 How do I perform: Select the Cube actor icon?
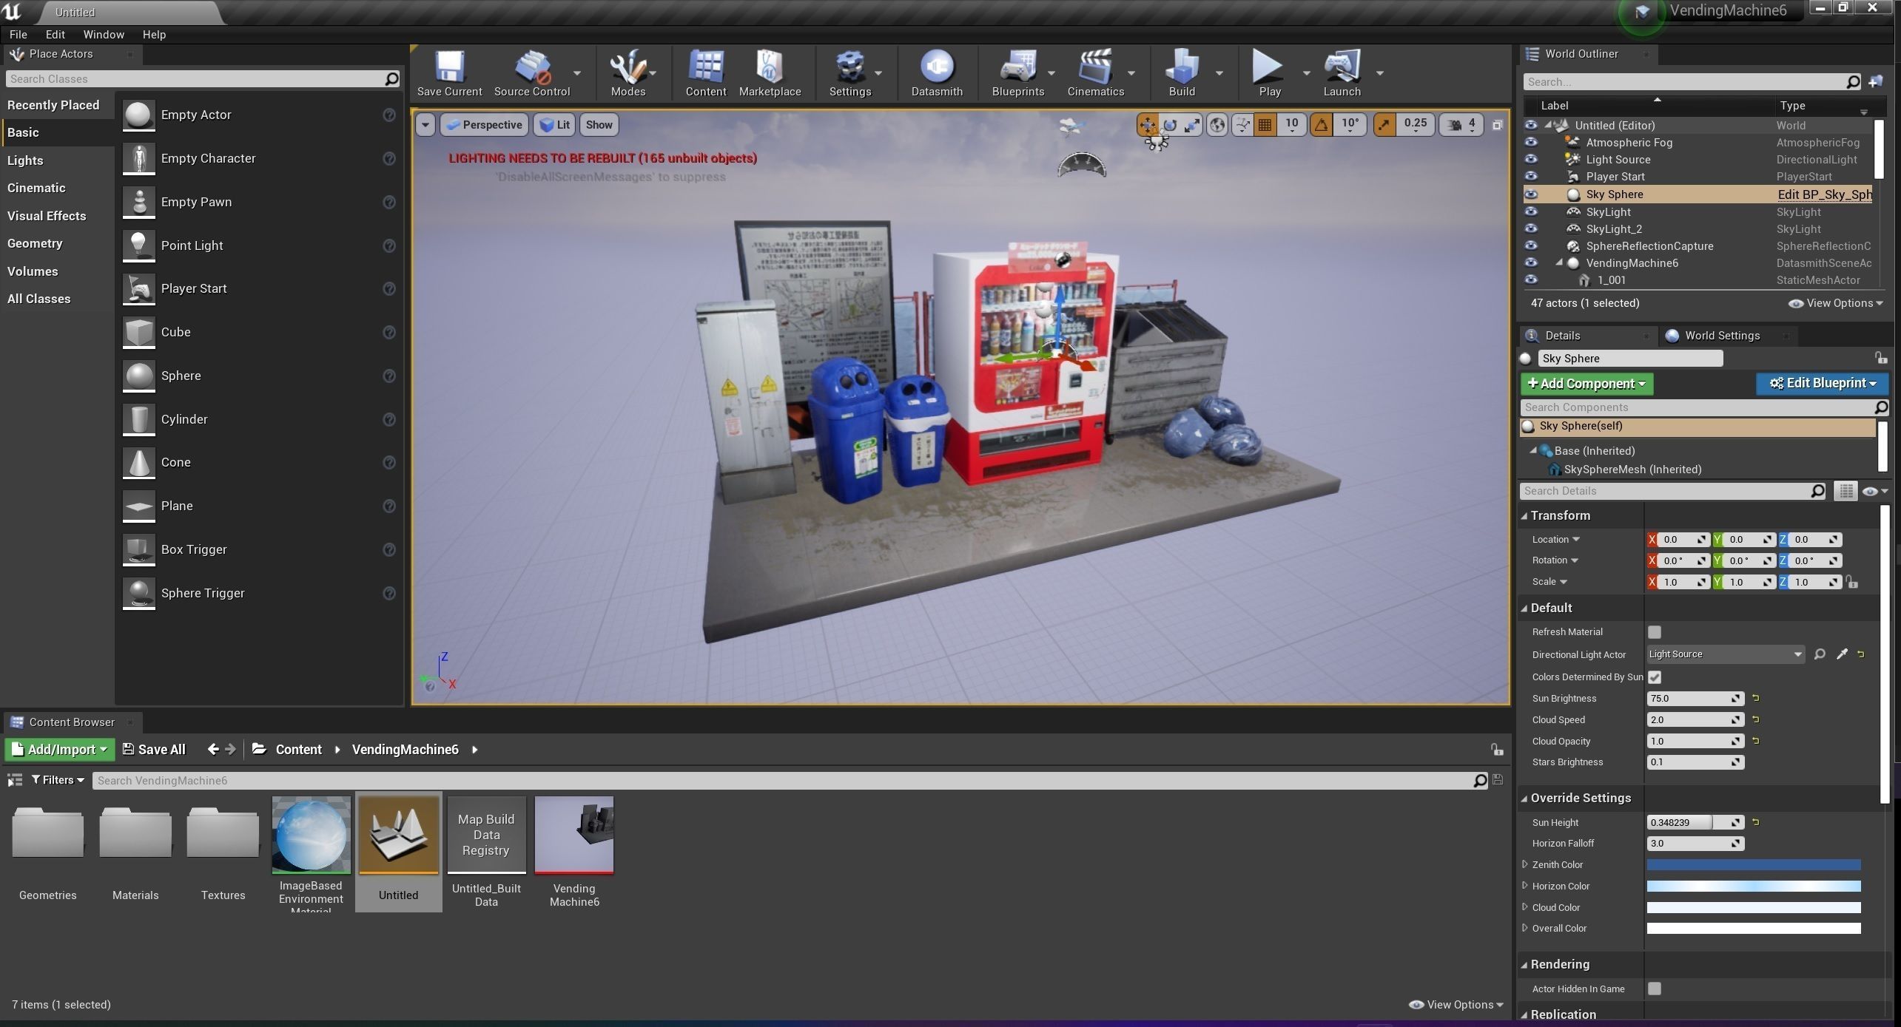coord(138,332)
